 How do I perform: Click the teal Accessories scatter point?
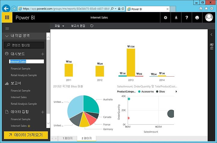point(129,99)
